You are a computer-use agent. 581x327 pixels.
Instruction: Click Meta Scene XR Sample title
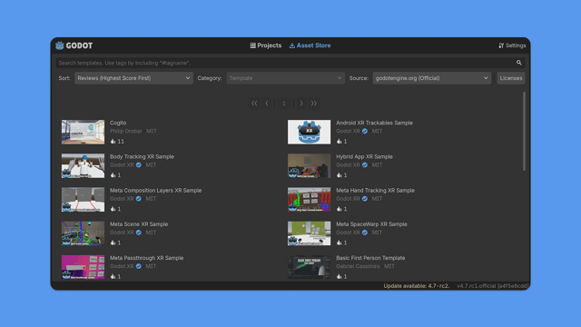click(139, 224)
